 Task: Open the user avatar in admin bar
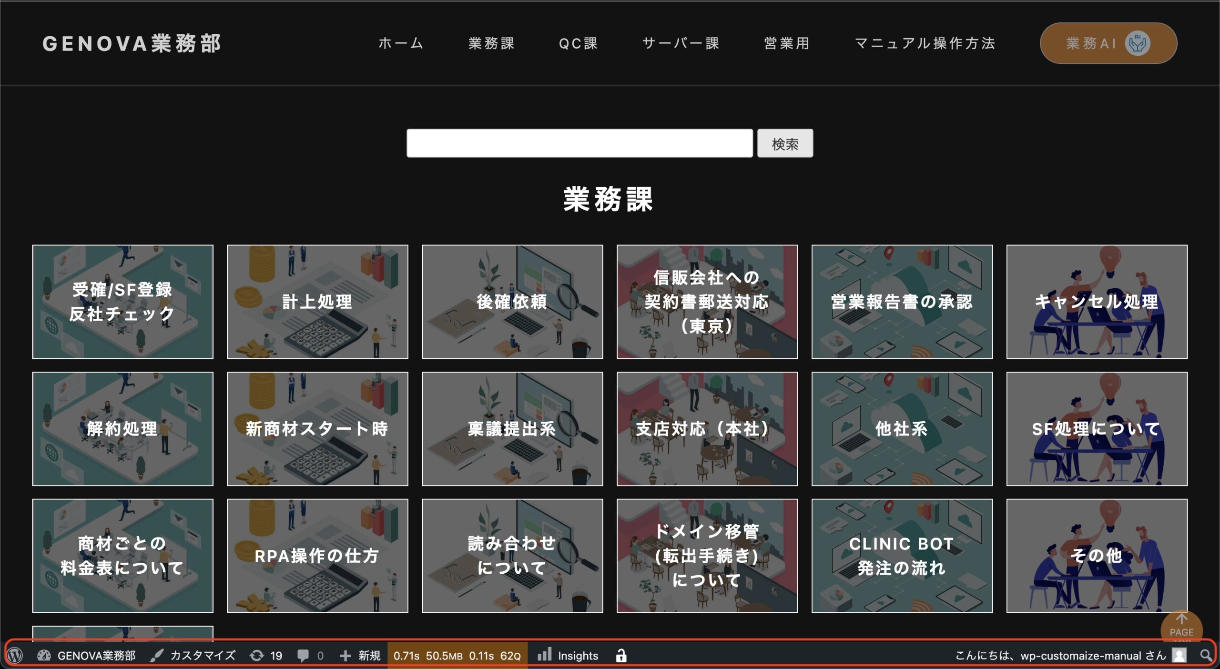tap(1179, 656)
